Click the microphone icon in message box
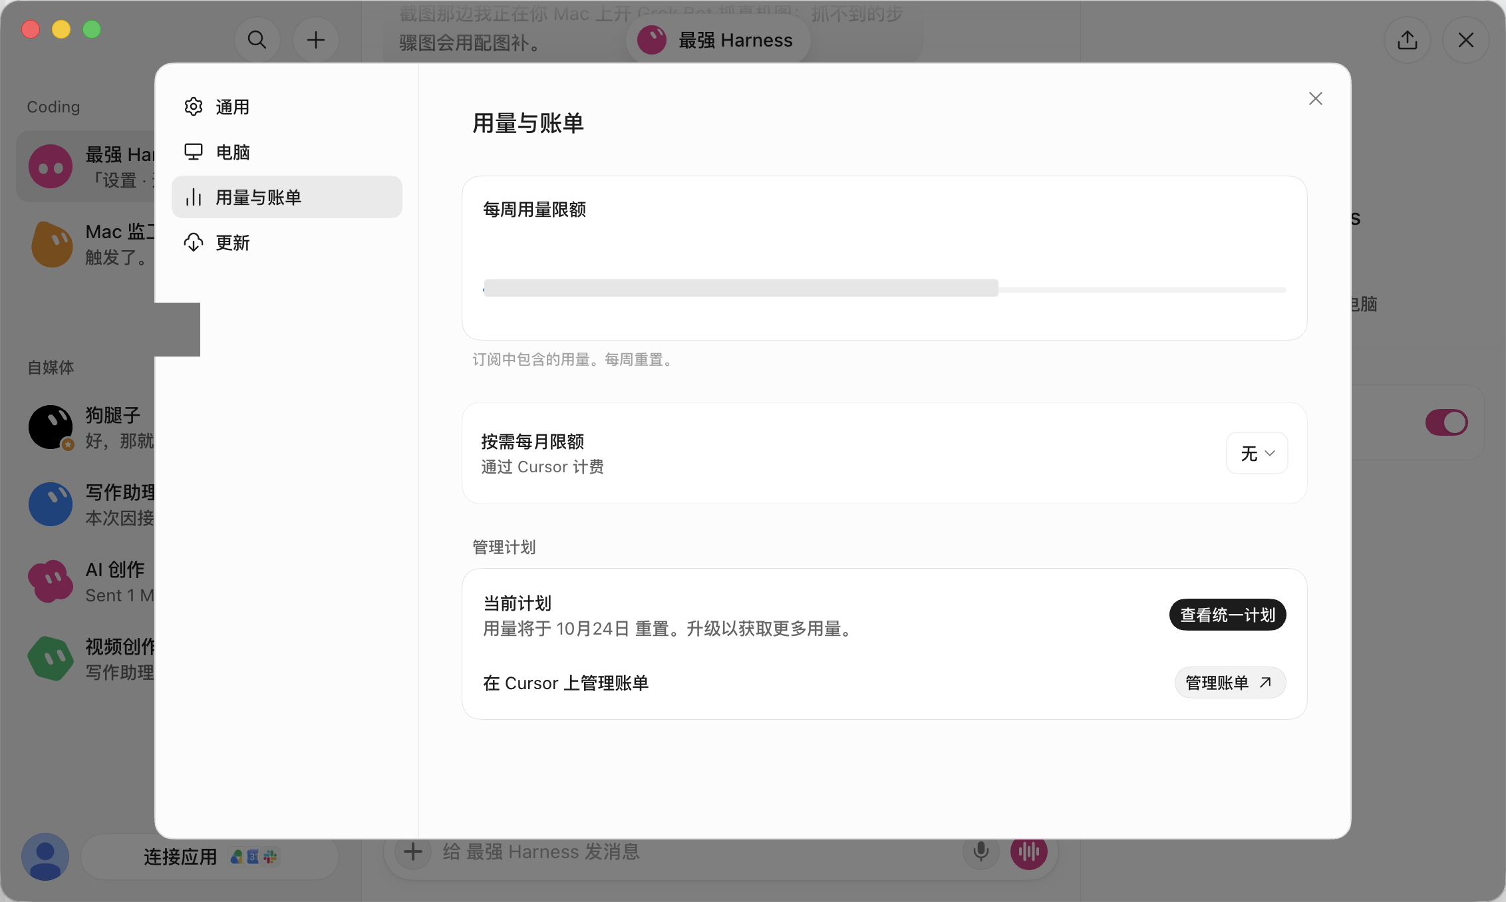 (980, 851)
